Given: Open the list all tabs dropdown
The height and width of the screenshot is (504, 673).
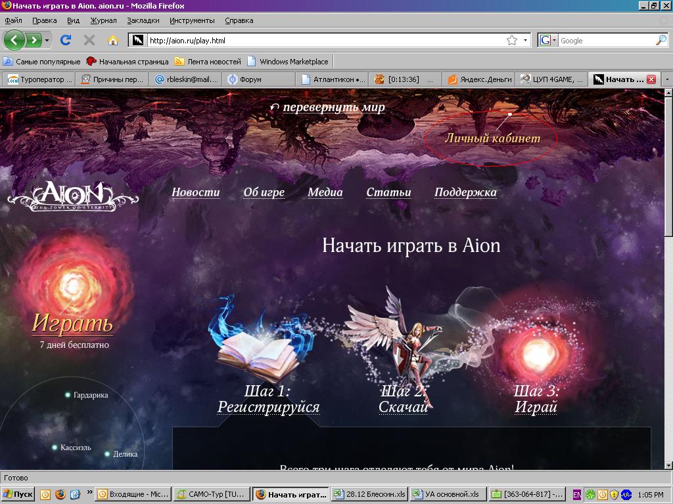Looking at the screenshot, I should point(667,79).
